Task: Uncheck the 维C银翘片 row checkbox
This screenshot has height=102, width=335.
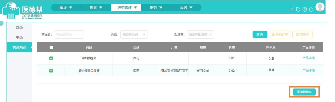Action: [51, 58]
